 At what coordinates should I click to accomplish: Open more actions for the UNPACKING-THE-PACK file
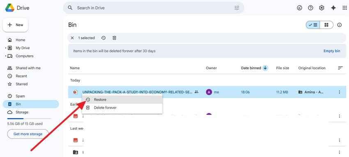pos(340,92)
